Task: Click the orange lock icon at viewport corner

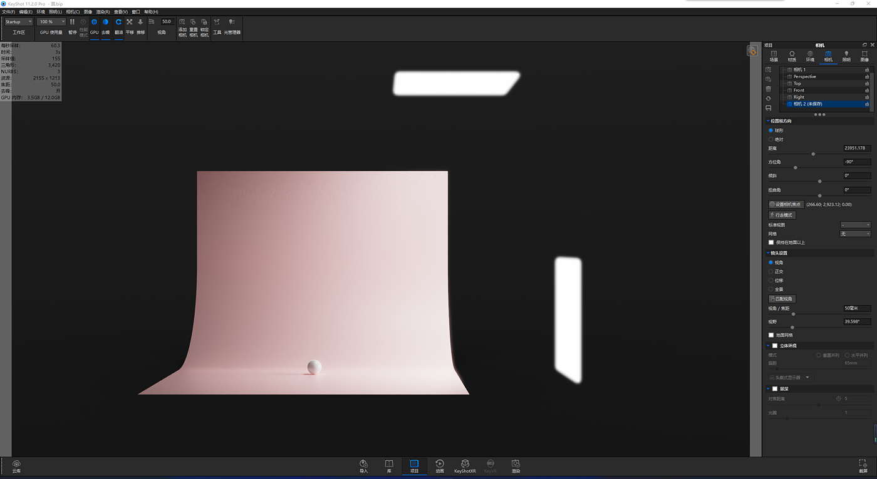Action: 752,51
